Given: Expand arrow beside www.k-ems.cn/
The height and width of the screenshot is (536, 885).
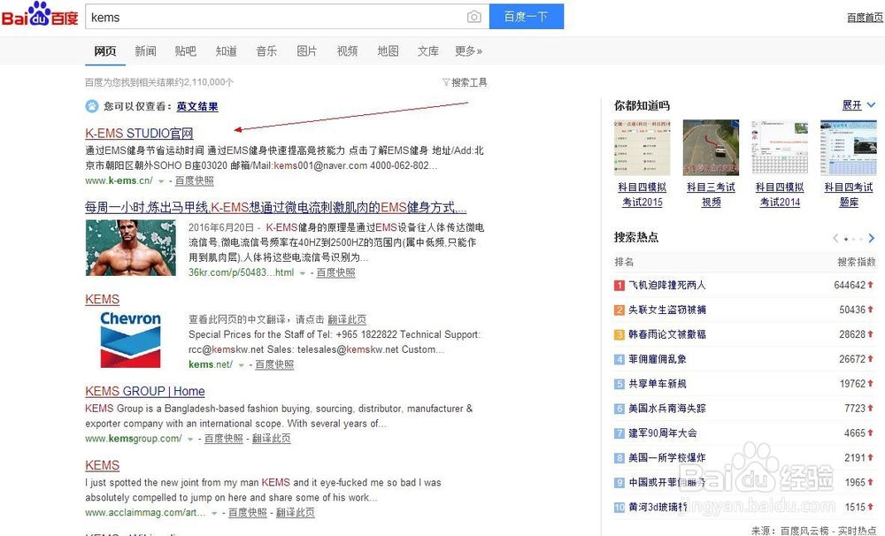Looking at the screenshot, I should pyautogui.click(x=161, y=181).
